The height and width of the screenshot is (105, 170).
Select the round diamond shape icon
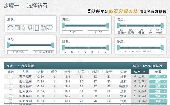point(10,28)
